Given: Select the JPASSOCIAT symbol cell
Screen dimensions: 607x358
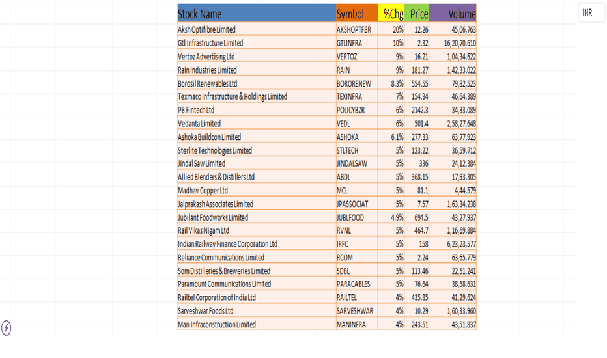Looking at the screenshot, I should [356, 204].
